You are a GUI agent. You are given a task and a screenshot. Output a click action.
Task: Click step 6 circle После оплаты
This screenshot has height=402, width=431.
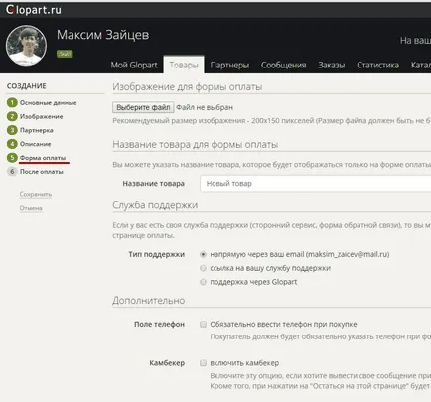(12, 172)
